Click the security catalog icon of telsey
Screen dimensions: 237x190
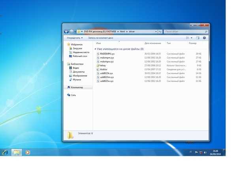98,66
